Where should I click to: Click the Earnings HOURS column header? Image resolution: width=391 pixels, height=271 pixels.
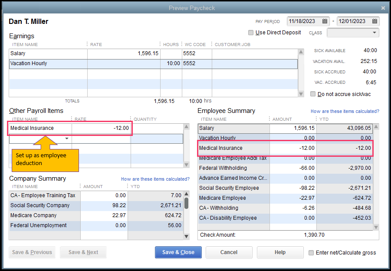[x=171, y=44]
